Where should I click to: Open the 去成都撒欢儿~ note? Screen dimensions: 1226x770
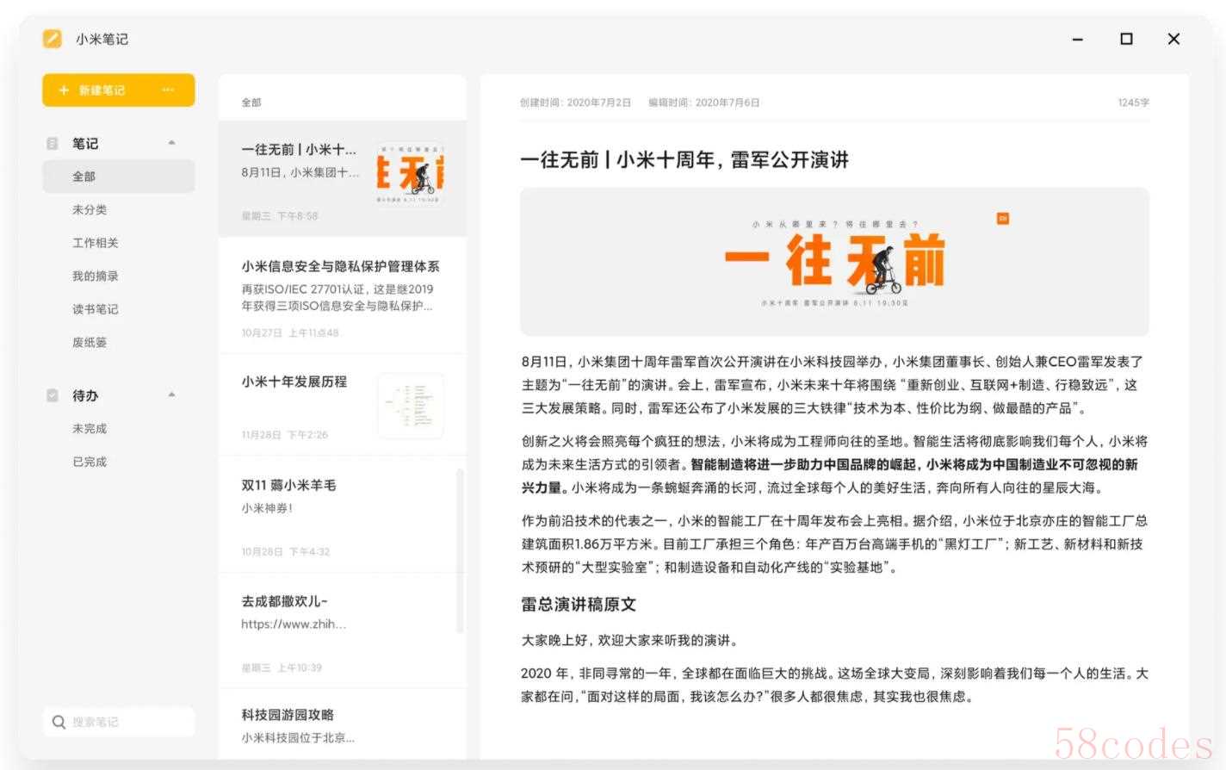pos(342,630)
